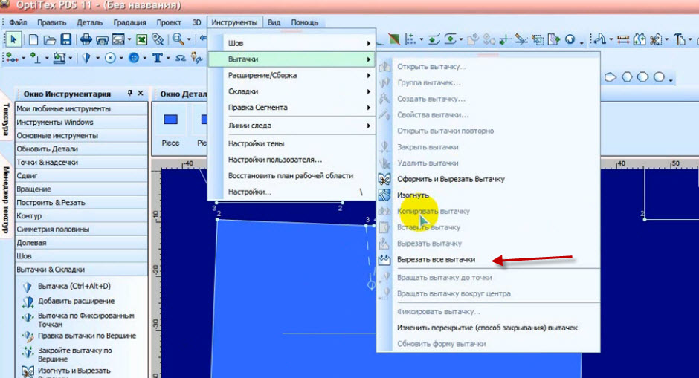Click the red-green diagonal square toolbar icon

(x=394, y=39)
